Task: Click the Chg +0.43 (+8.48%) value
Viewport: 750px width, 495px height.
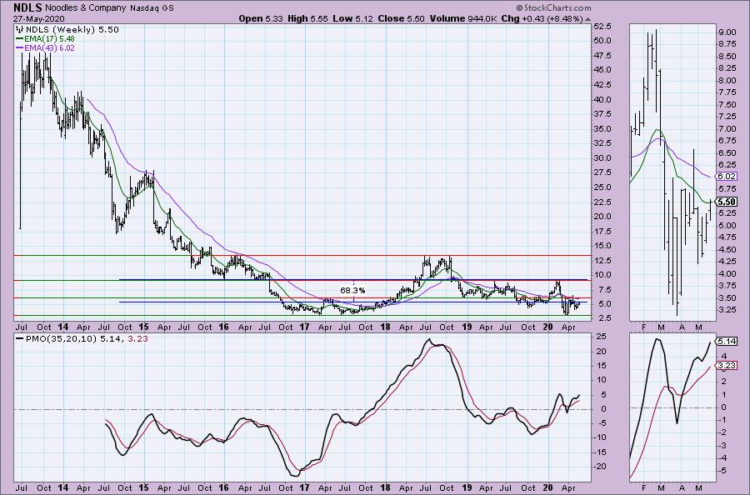Action: click(542, 18)
